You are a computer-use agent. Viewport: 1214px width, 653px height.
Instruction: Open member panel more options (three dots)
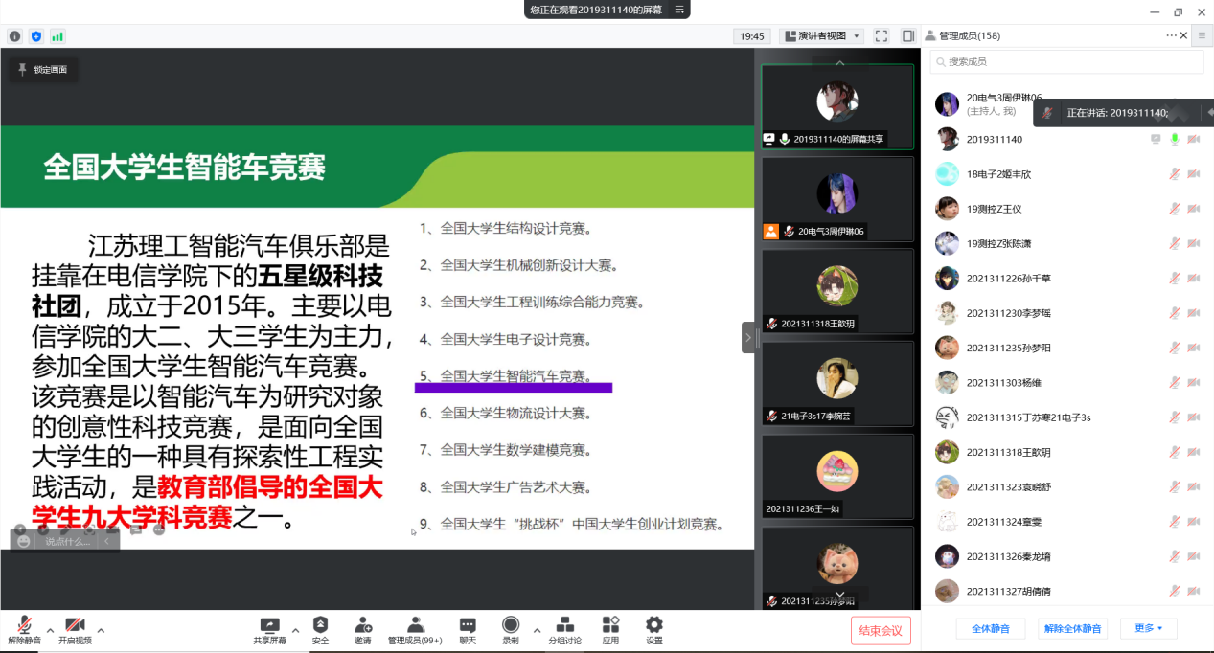coord(1171,35)
